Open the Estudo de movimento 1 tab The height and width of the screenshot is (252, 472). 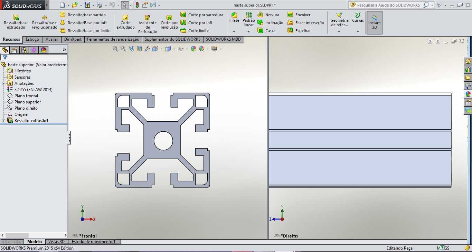tap(94, 242)
